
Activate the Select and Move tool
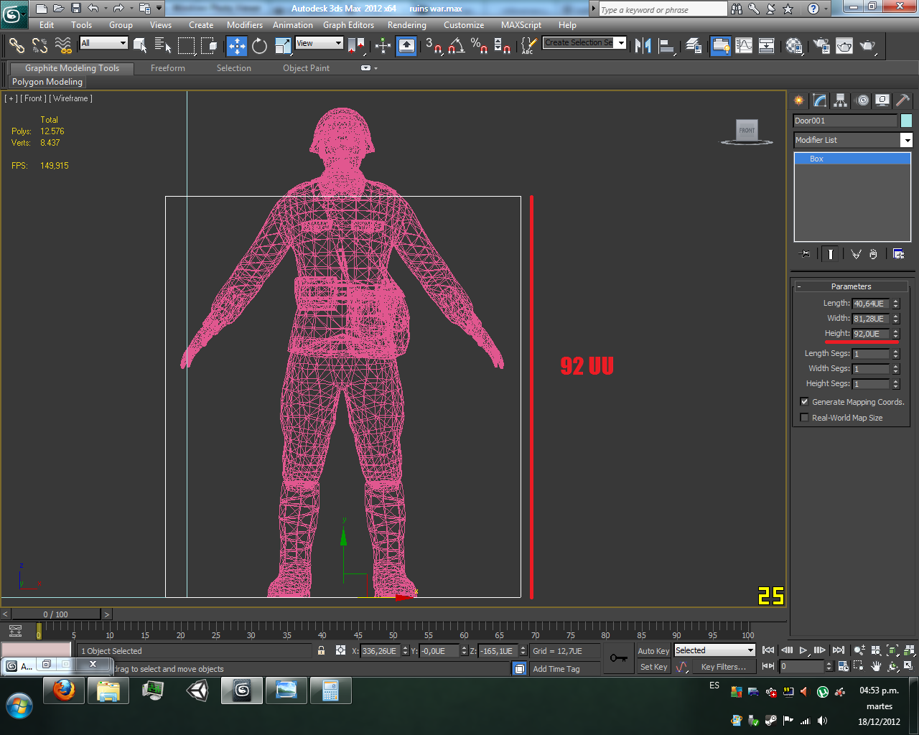(237, 46)
